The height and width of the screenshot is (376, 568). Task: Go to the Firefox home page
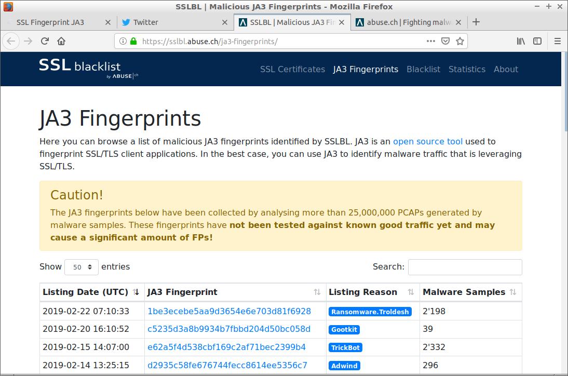[x=61, y=42]
